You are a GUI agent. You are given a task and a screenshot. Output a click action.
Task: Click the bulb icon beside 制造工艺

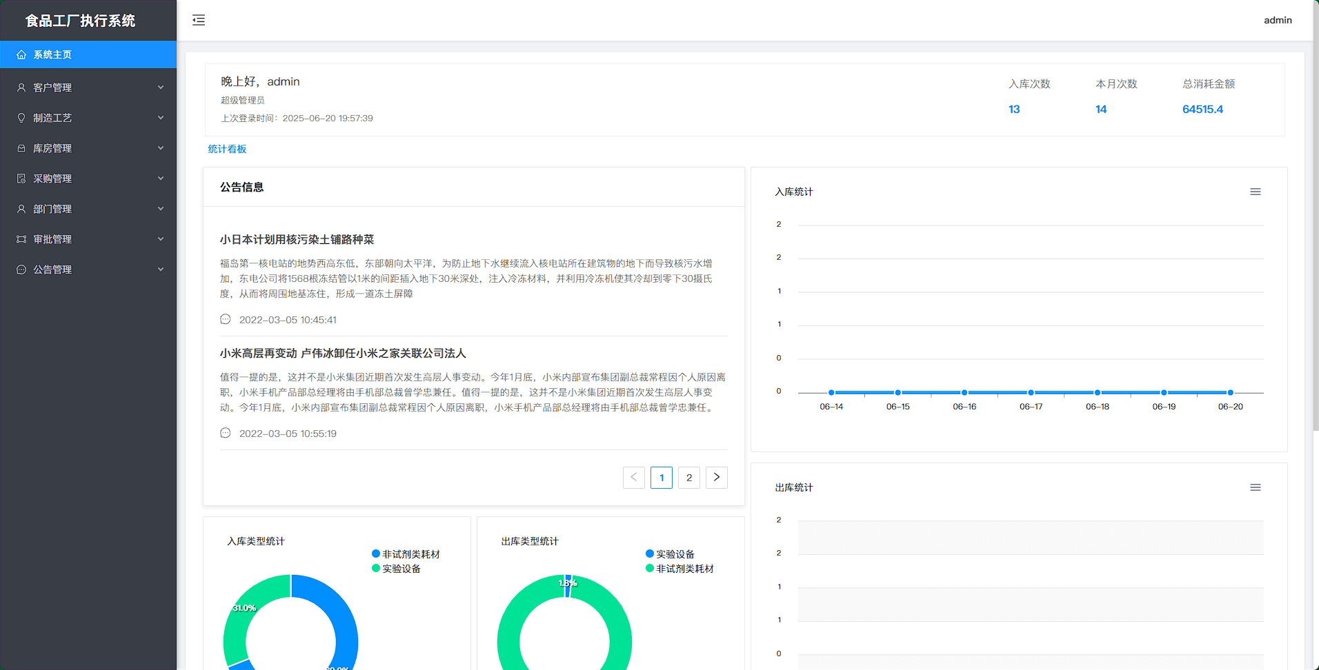[x=21, y=118]
